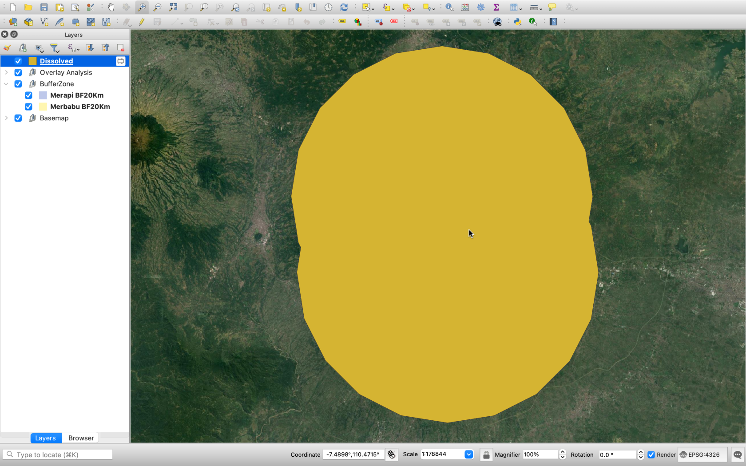
Task: Open the Select Features tool dropdown arrow
Action: (x=373, y=8)
